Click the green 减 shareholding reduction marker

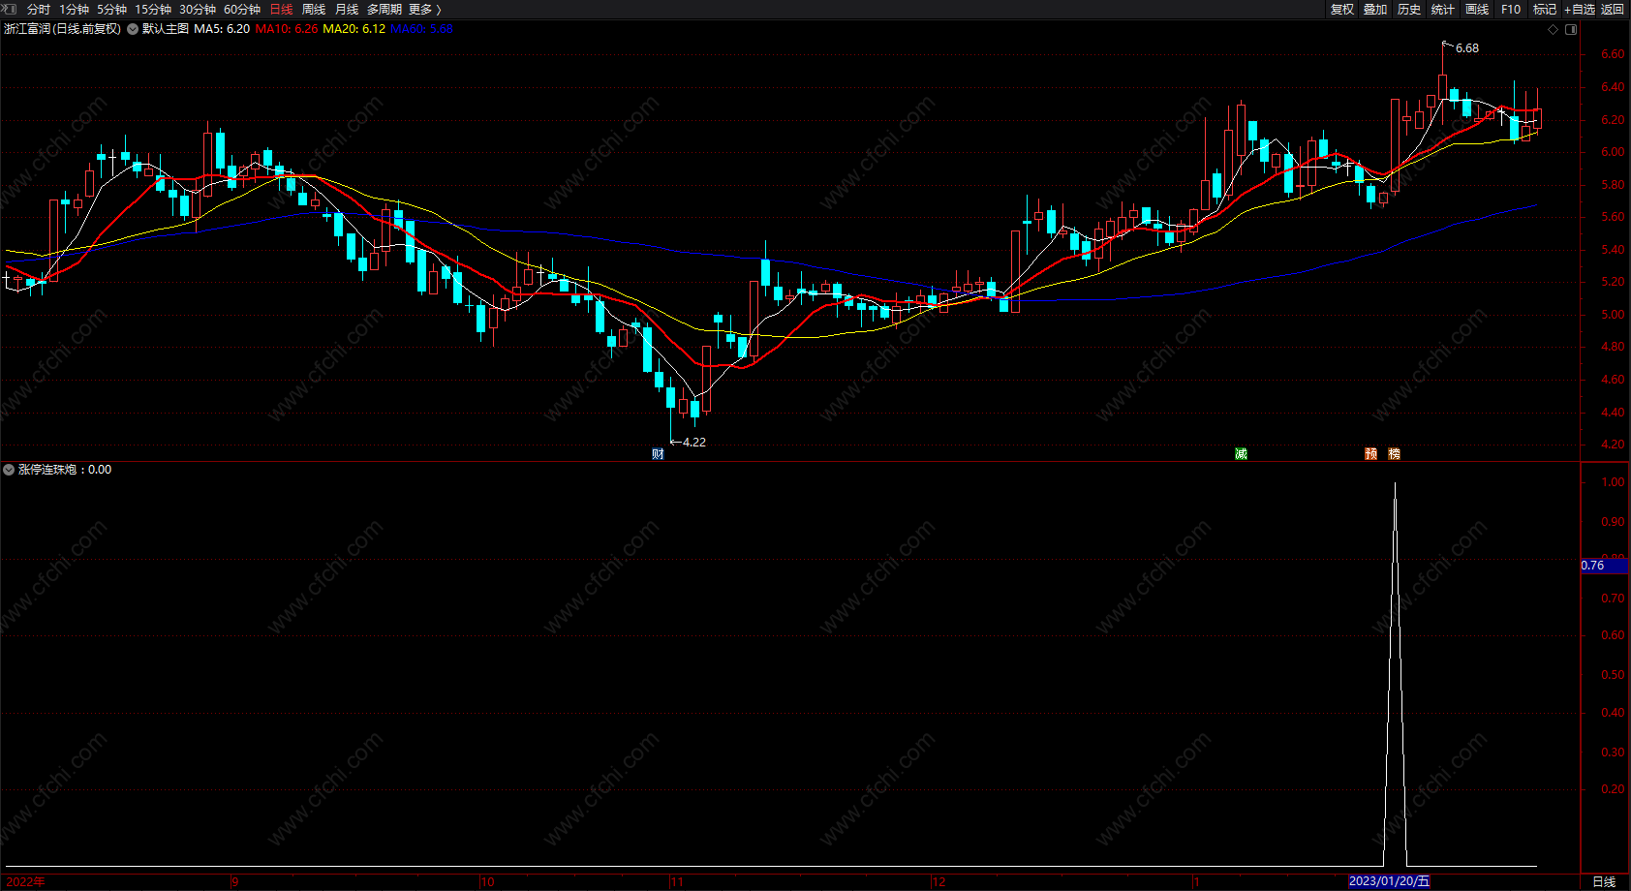1241,454
